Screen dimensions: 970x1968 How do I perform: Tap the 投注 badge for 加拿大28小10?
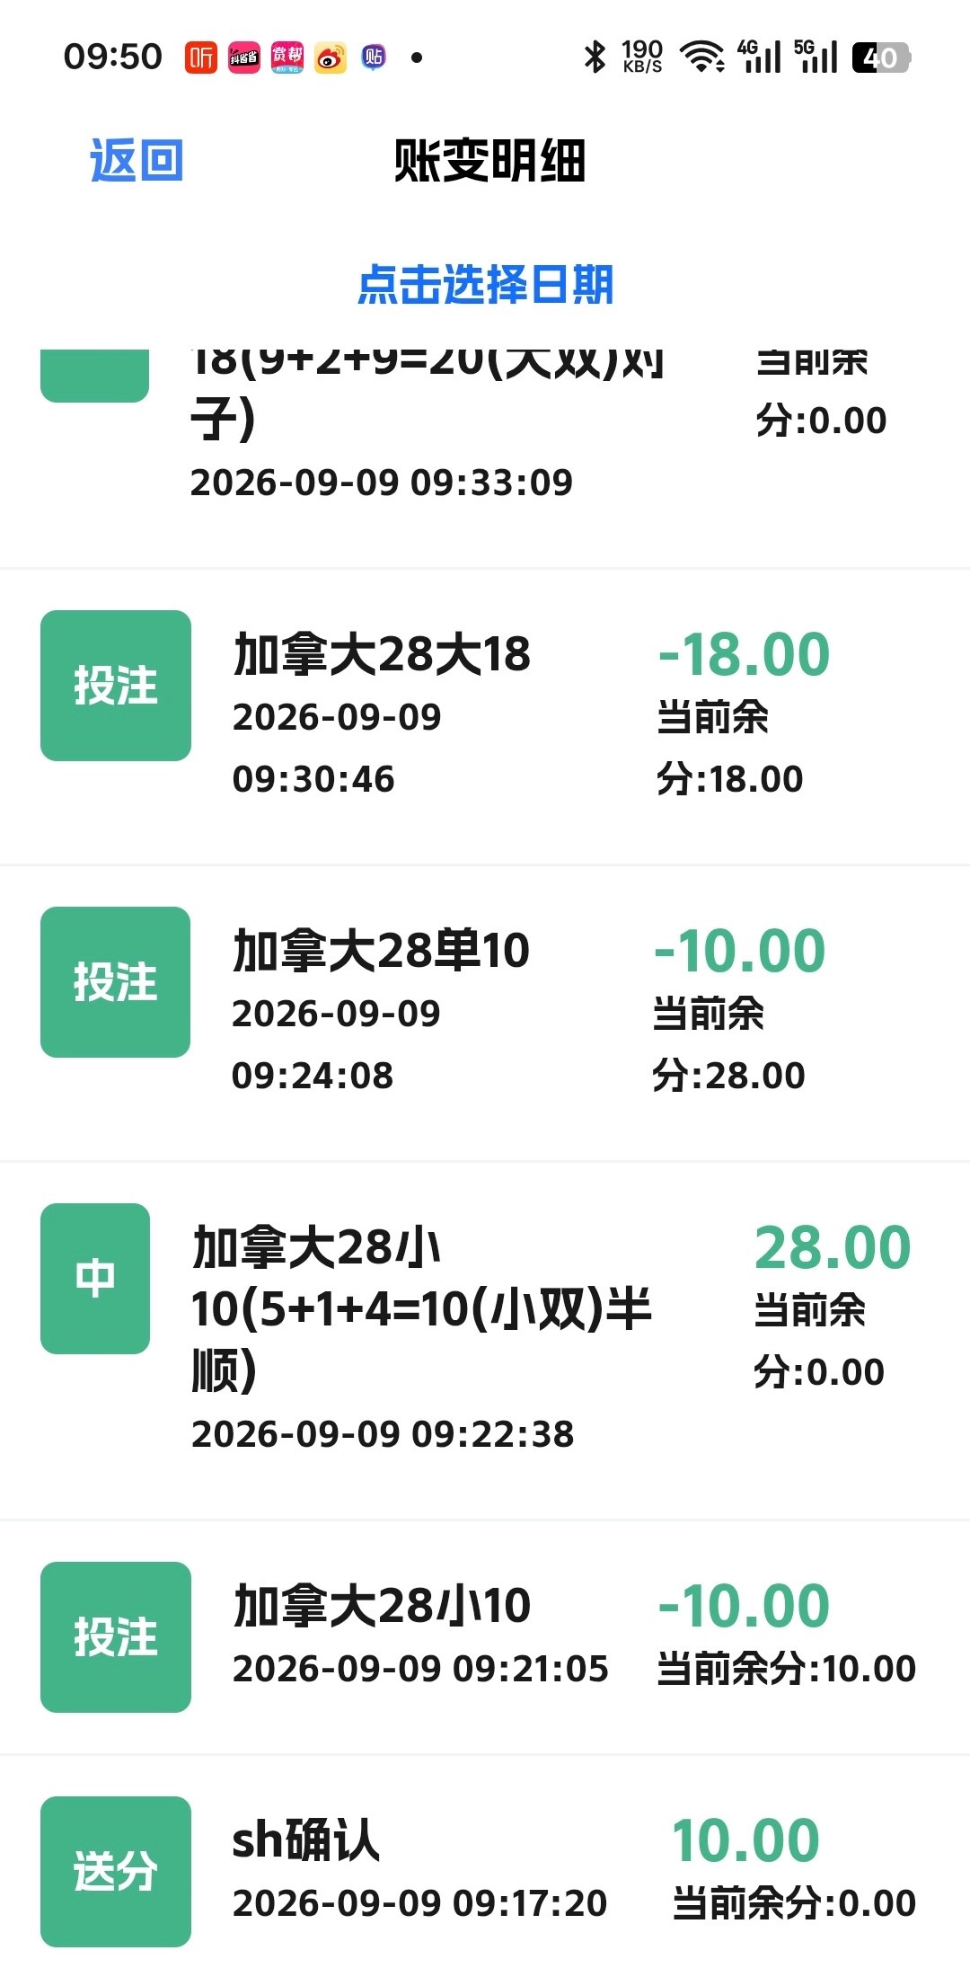[116, 1637]
